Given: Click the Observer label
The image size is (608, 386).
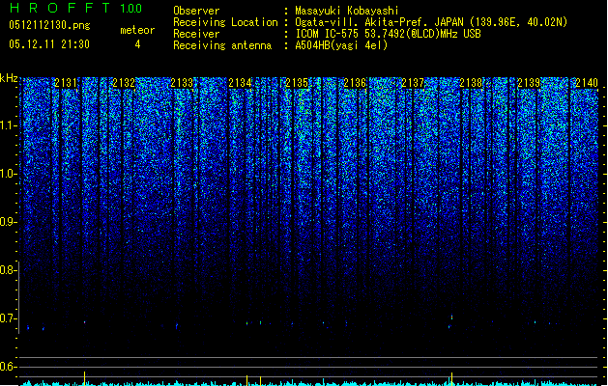Looking at the screenshot, I should click(196, 11).
